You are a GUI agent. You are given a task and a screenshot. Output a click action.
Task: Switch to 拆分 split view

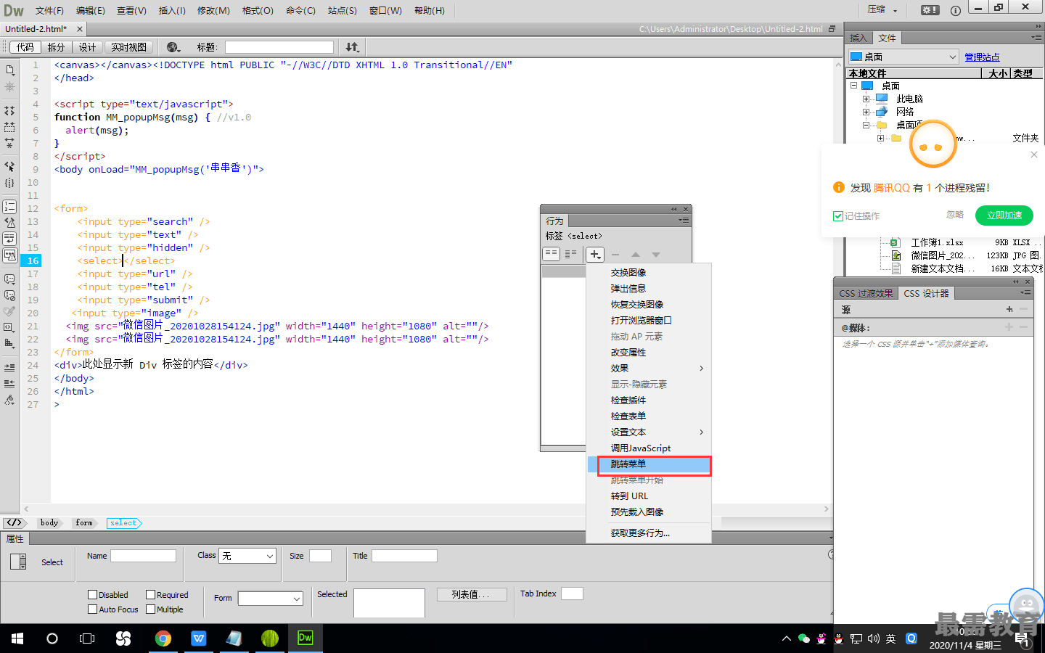click(x=56, y=47)
